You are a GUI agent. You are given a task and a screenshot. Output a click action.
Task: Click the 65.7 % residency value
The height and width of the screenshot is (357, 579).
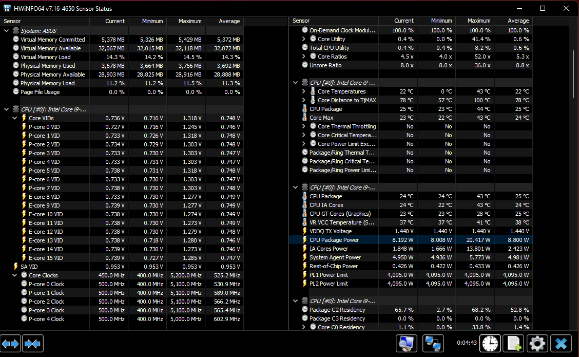tap(404, 310)
